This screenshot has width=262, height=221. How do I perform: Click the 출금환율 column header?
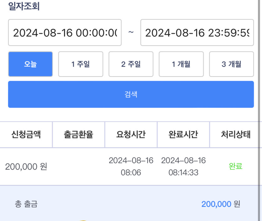(x=78, y=135)
